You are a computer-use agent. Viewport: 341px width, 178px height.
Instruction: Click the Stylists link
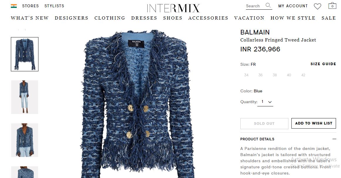(54, 6)
